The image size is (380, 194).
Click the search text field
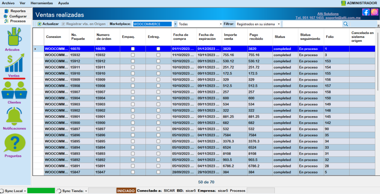coord(312,24)
